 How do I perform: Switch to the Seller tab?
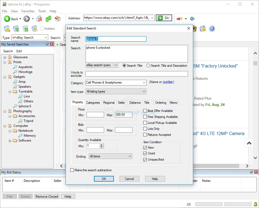point(121,103)
